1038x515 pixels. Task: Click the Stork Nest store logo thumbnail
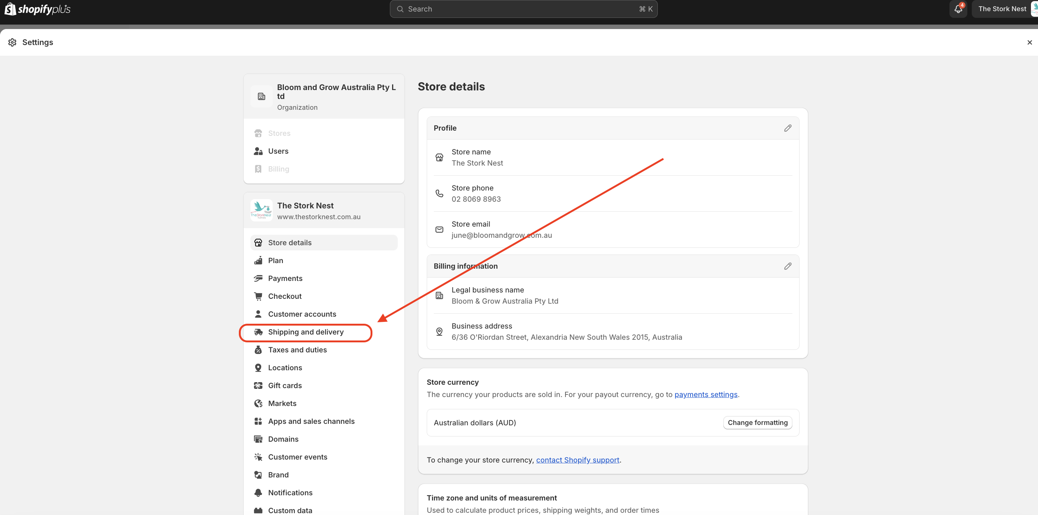click(262, 210)
